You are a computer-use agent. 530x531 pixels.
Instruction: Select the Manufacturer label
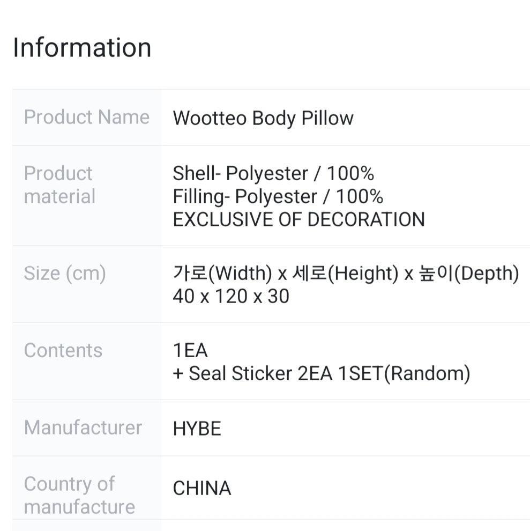83,427
